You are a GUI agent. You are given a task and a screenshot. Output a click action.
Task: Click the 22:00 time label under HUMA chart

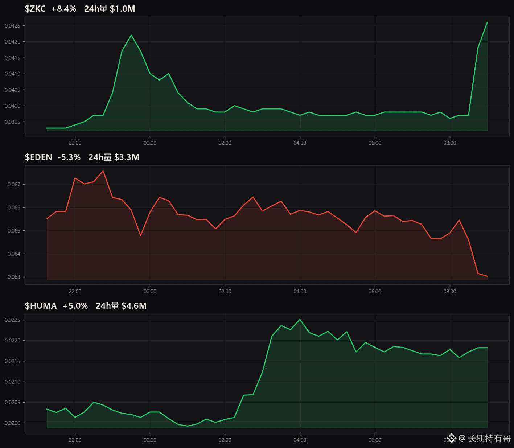pos(75,440)
